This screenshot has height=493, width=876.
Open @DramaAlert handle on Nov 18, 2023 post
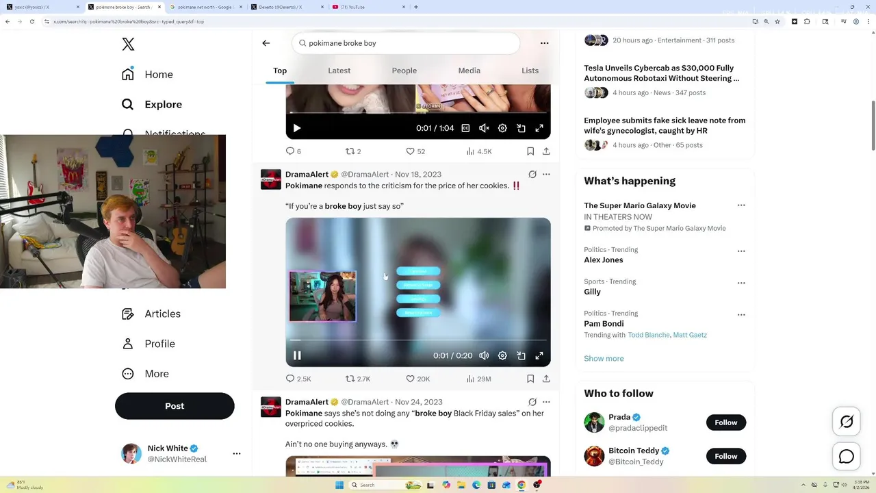(x=365, y=175)
